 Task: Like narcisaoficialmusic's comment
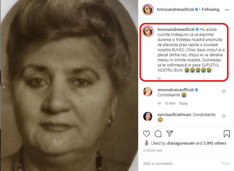[x=223, y=116]
